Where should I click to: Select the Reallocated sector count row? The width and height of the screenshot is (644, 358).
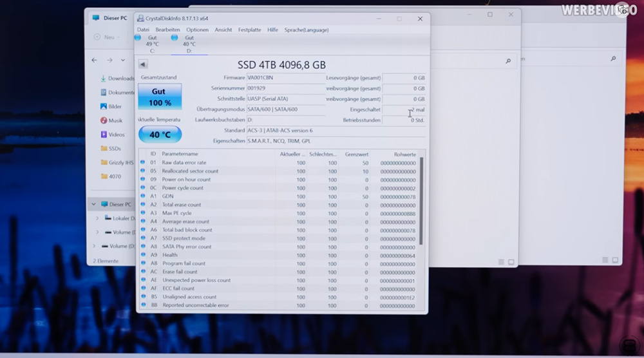(278, 171)
